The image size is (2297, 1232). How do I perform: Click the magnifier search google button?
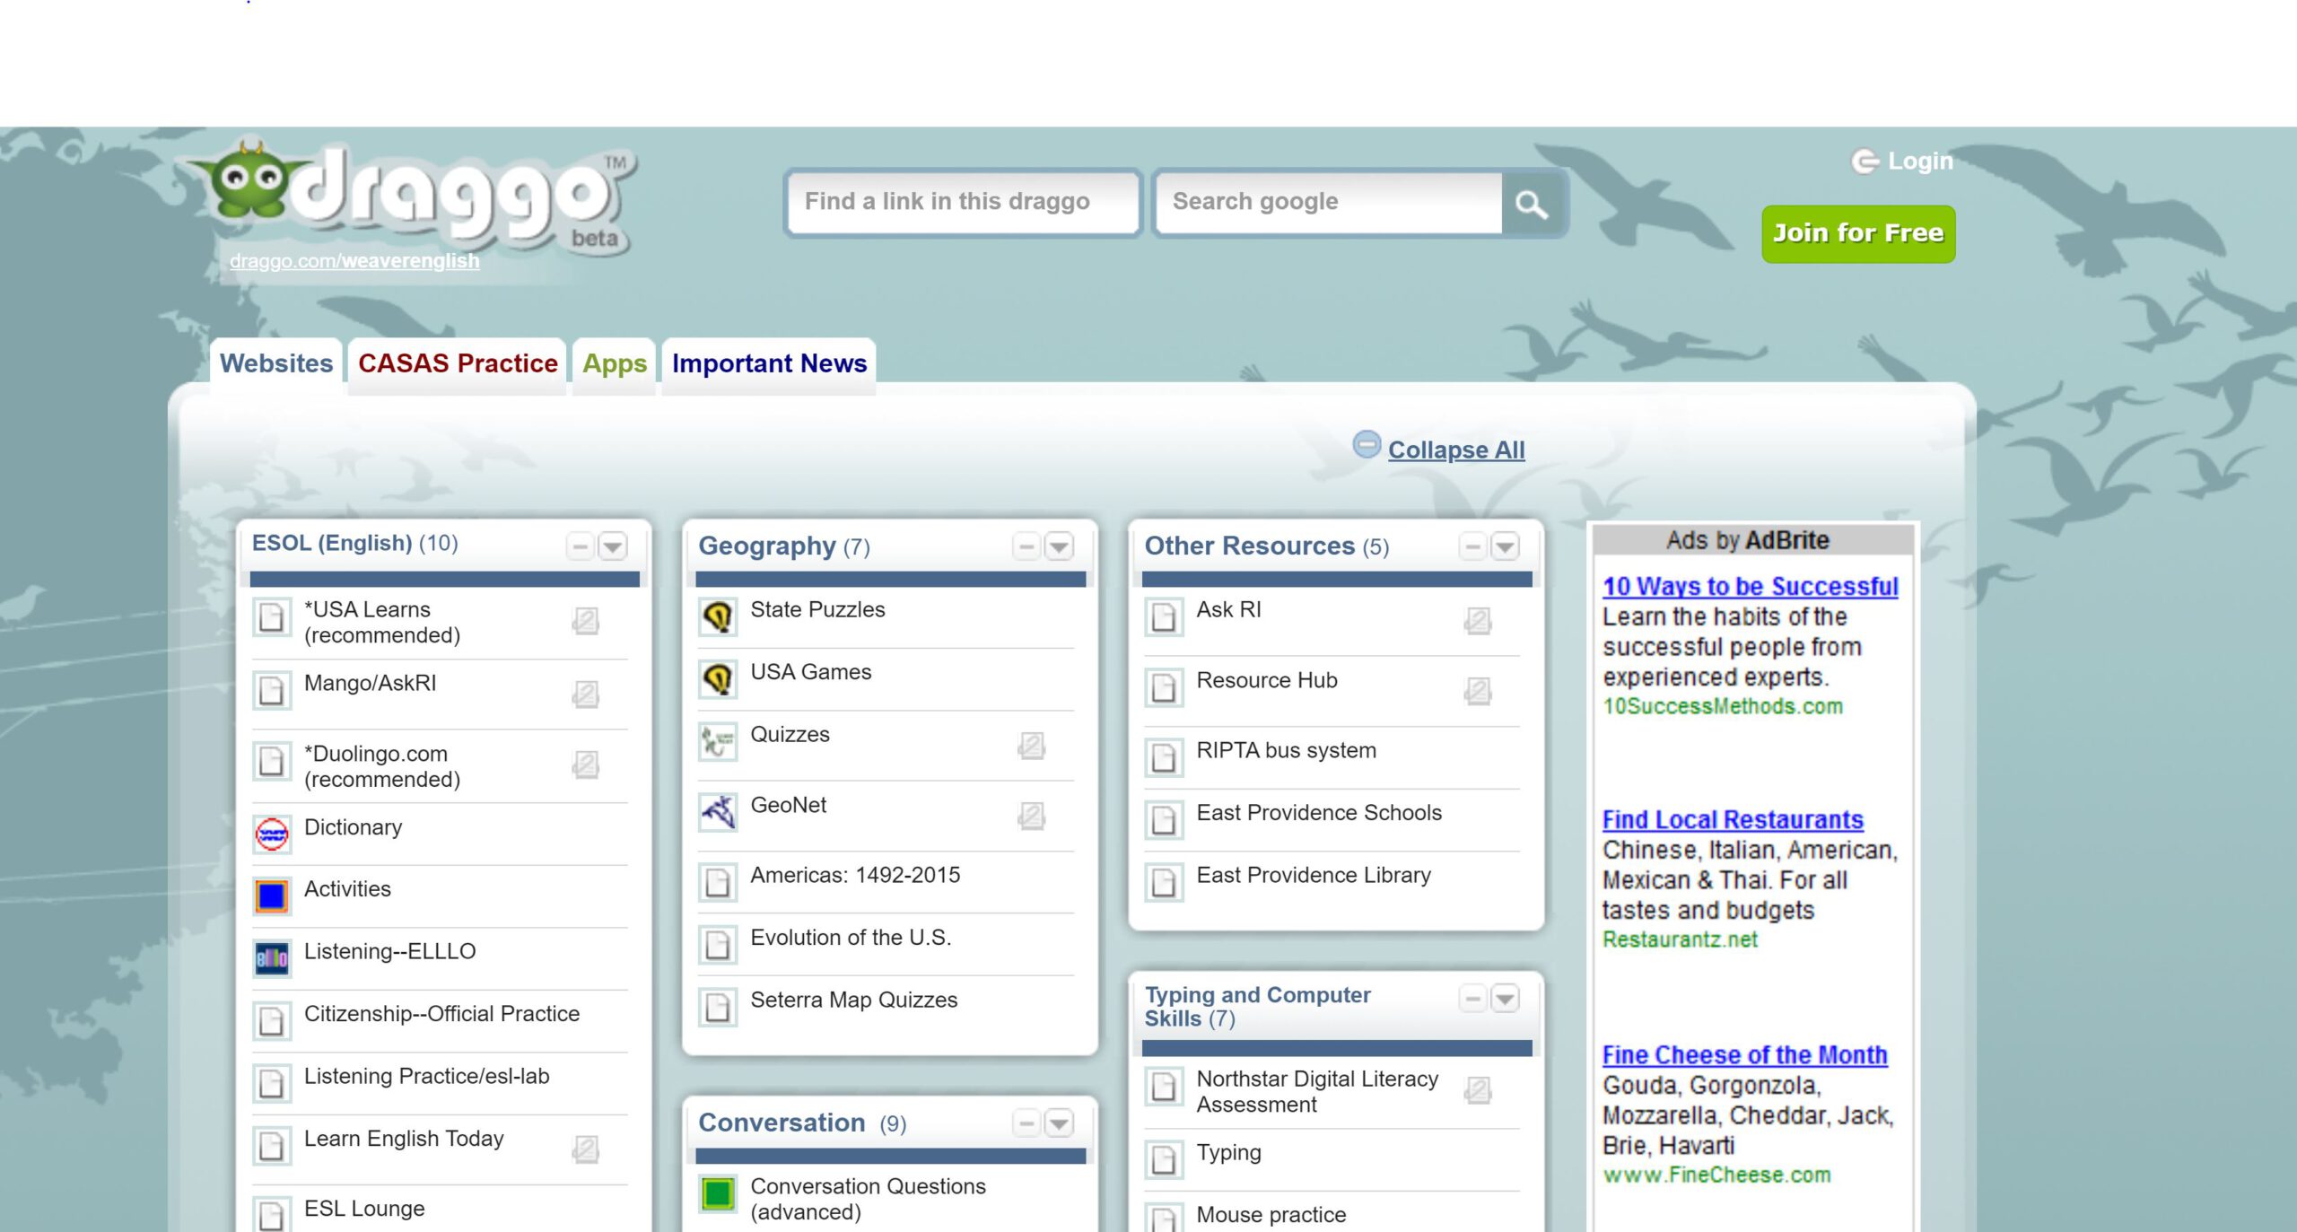point(1532,205)
